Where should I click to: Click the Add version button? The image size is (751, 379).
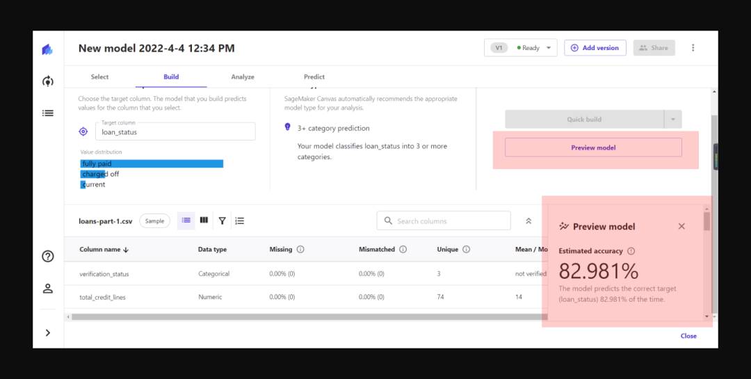point(595,48)
